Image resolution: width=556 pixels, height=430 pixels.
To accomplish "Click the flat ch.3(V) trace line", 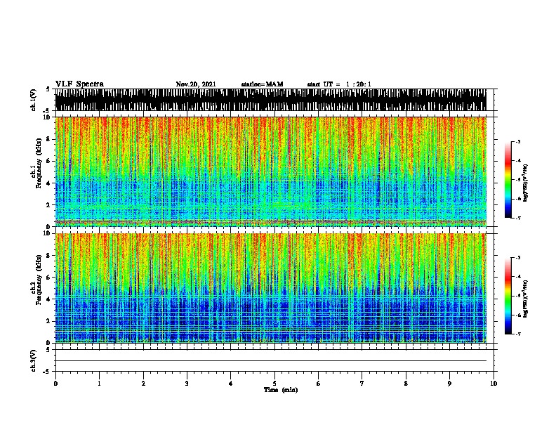I will pyautogui.click(x=270, y=361).
